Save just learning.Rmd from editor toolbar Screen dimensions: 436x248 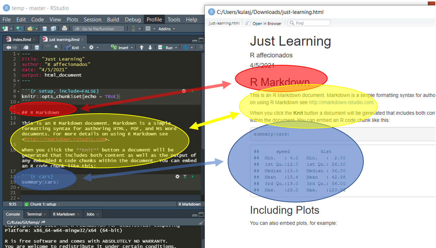37,47
